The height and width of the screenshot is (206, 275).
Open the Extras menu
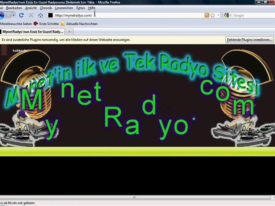(x=80, y=8)
